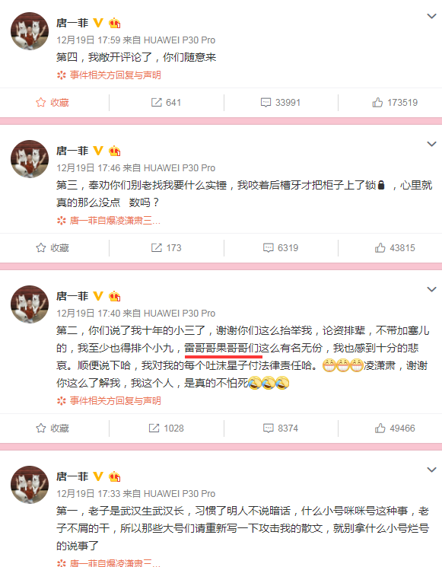Viewport: 442px width, 567px height.
Task: Like the post with 43815 likes
Action: pos(395,248)
